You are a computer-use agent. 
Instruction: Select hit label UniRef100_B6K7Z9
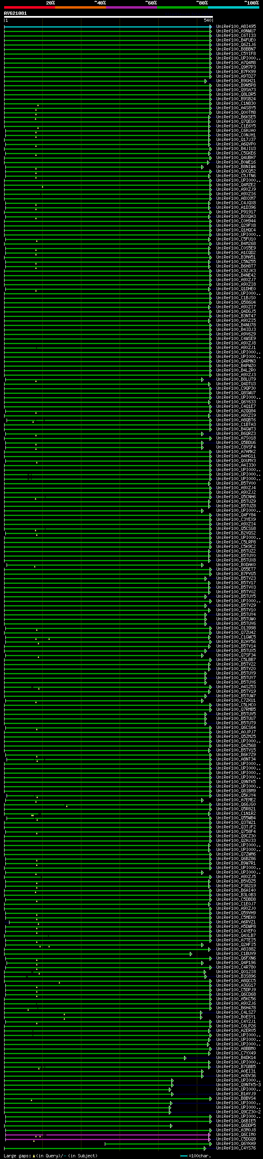pyautogui.click(x=235, y=754)
